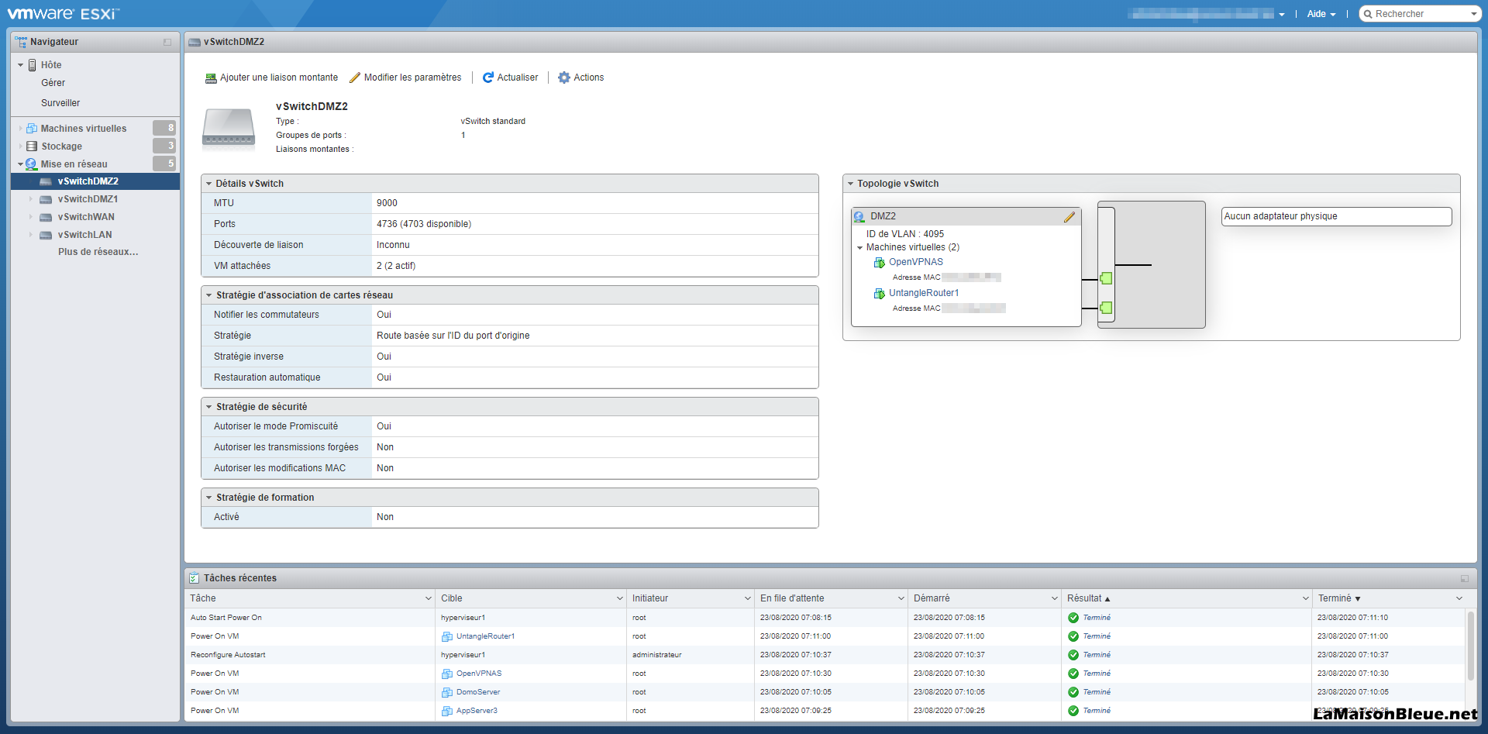Open the blurred user account menu

[x=1207, y=14]
